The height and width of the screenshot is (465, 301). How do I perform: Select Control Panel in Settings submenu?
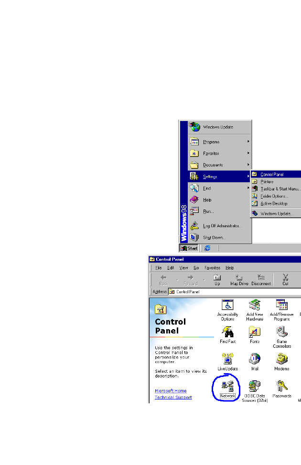pos(276,174)
